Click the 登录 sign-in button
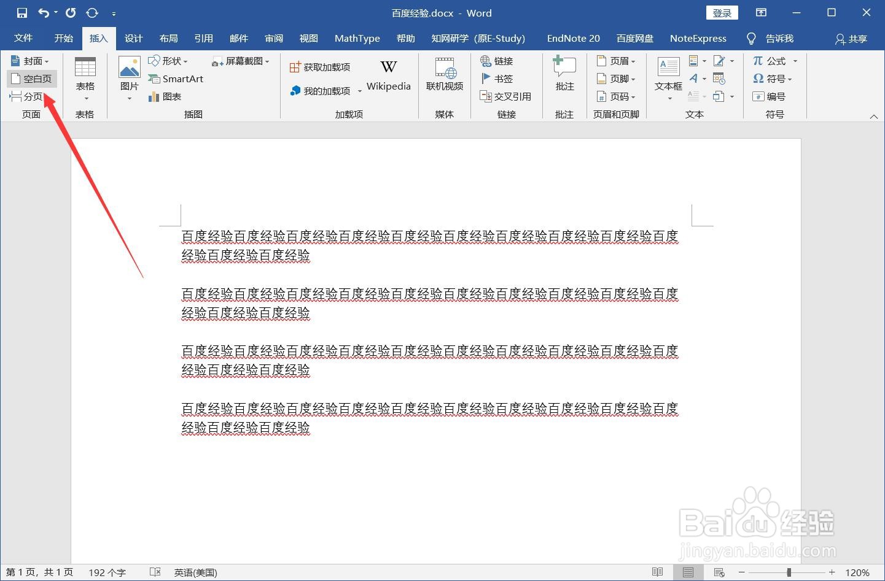 pyautogui.click(x=722, y=12)
